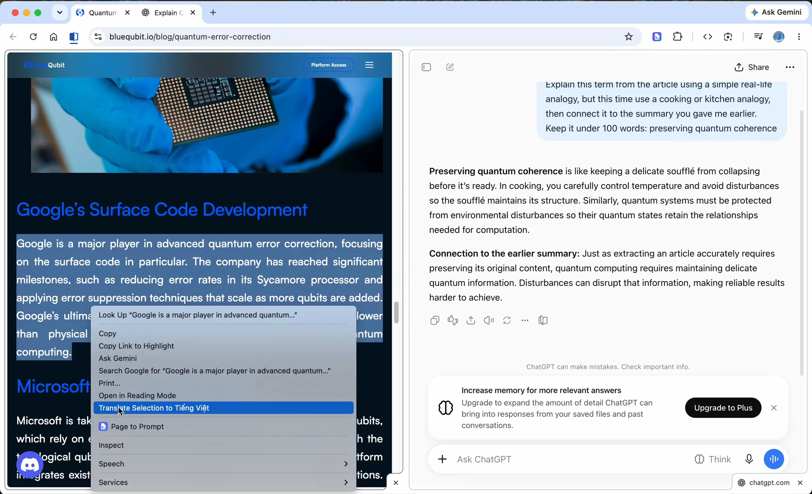Click the Platform Access button
The image size is (812, 494).
click(x=328, y=65)
